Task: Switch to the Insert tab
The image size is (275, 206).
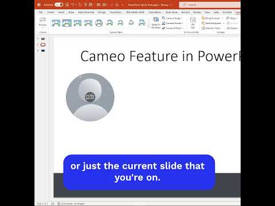Action: coord(61,12)
